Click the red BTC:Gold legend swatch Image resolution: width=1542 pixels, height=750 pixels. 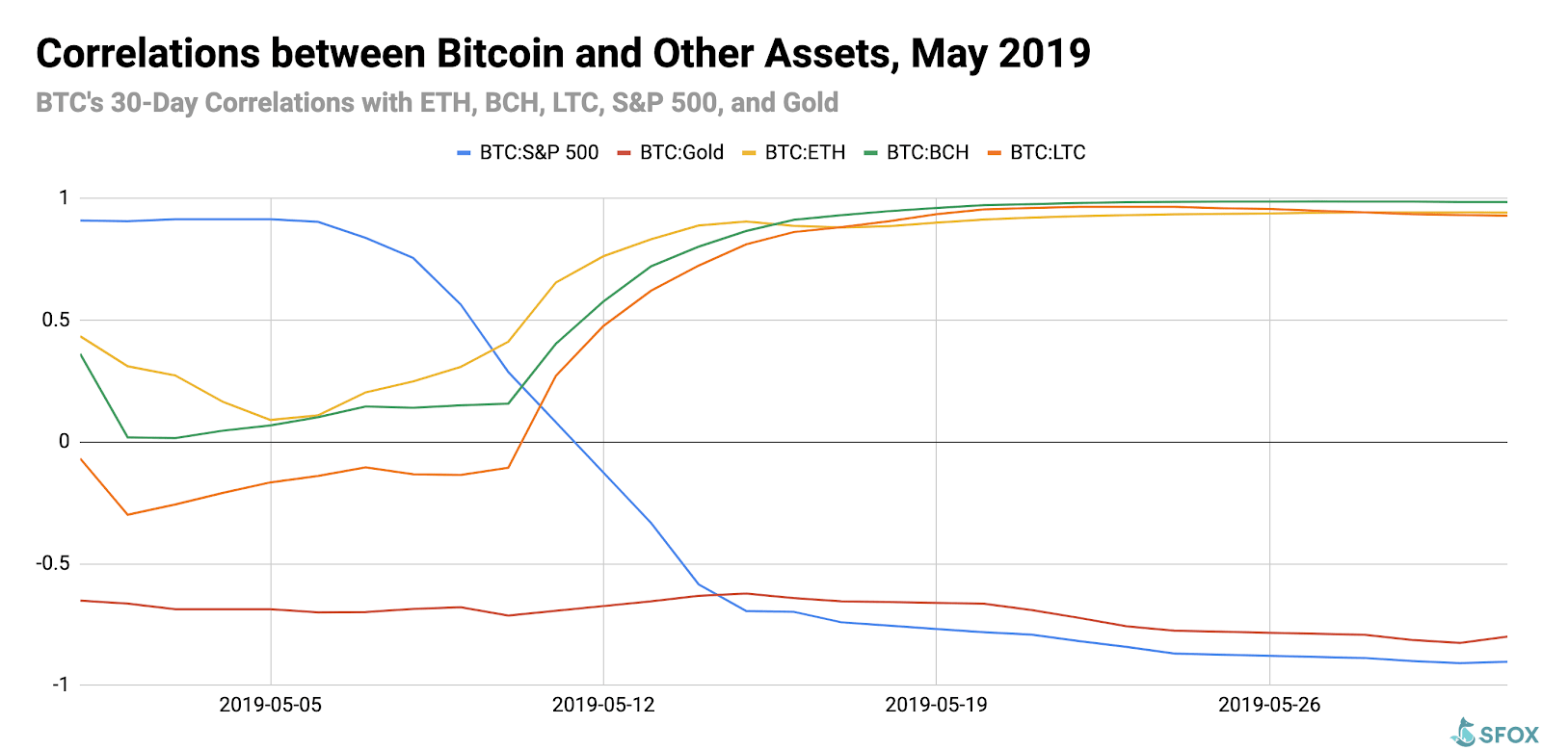624,153
